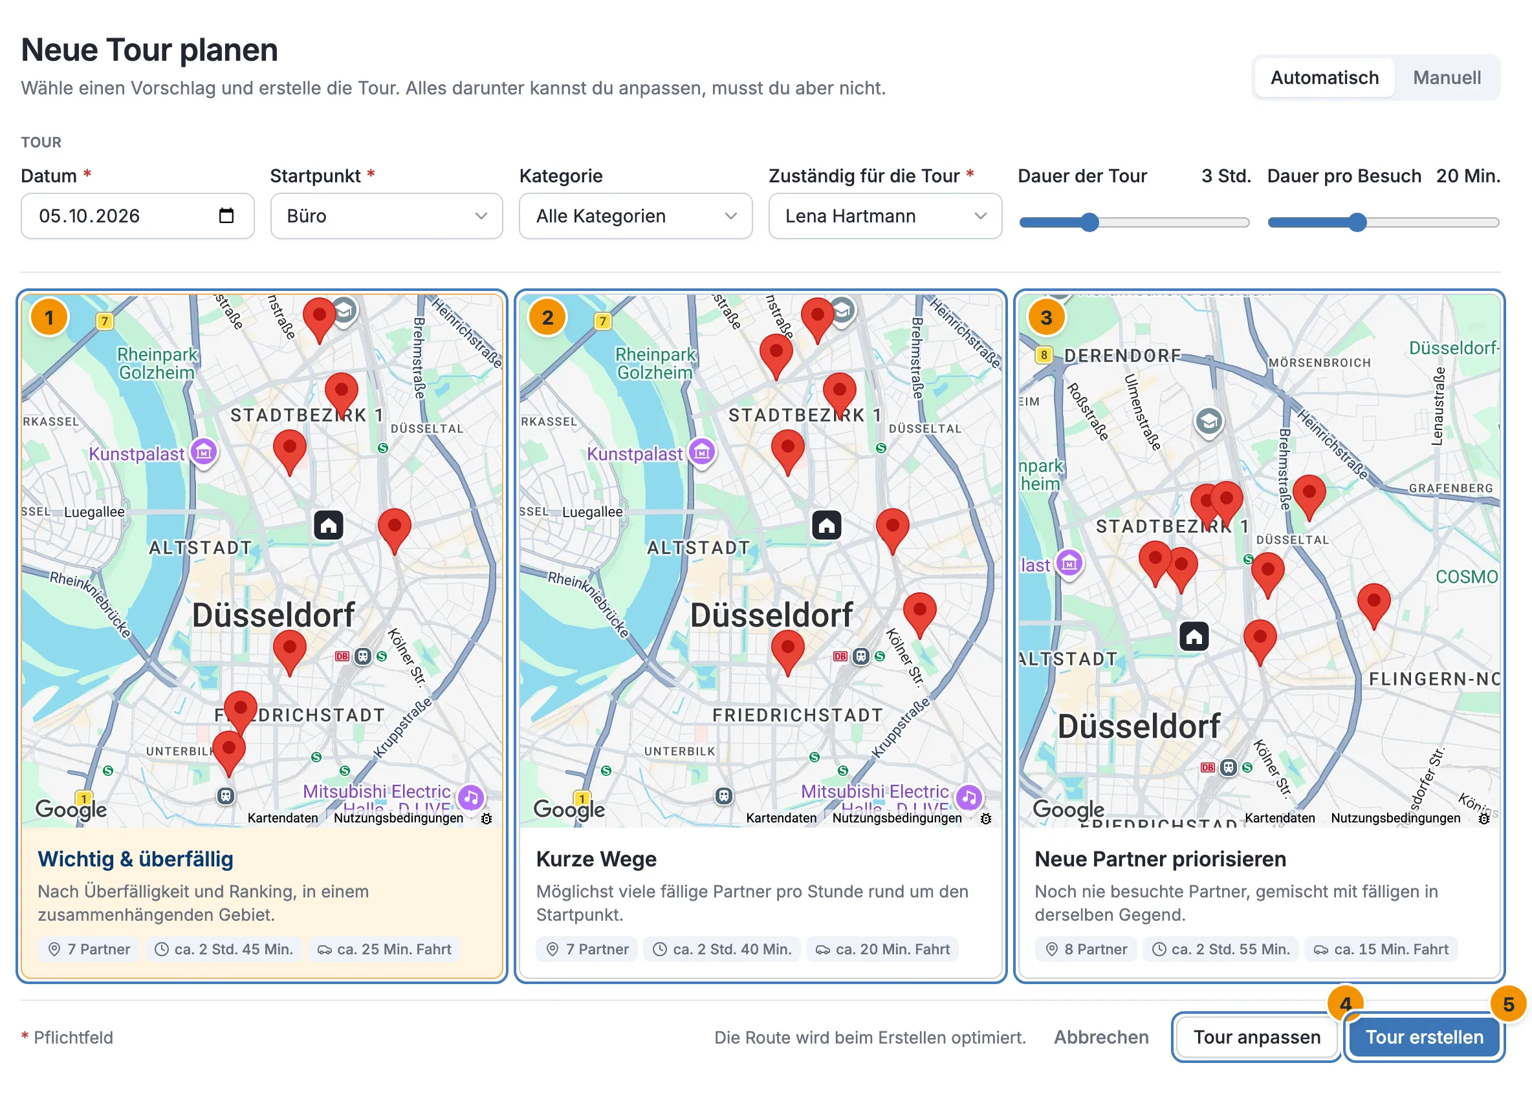Open the Startpunkt dropdown showing Büro
The height and width of the screenshot is (1094, 1532).
(386, 216)
